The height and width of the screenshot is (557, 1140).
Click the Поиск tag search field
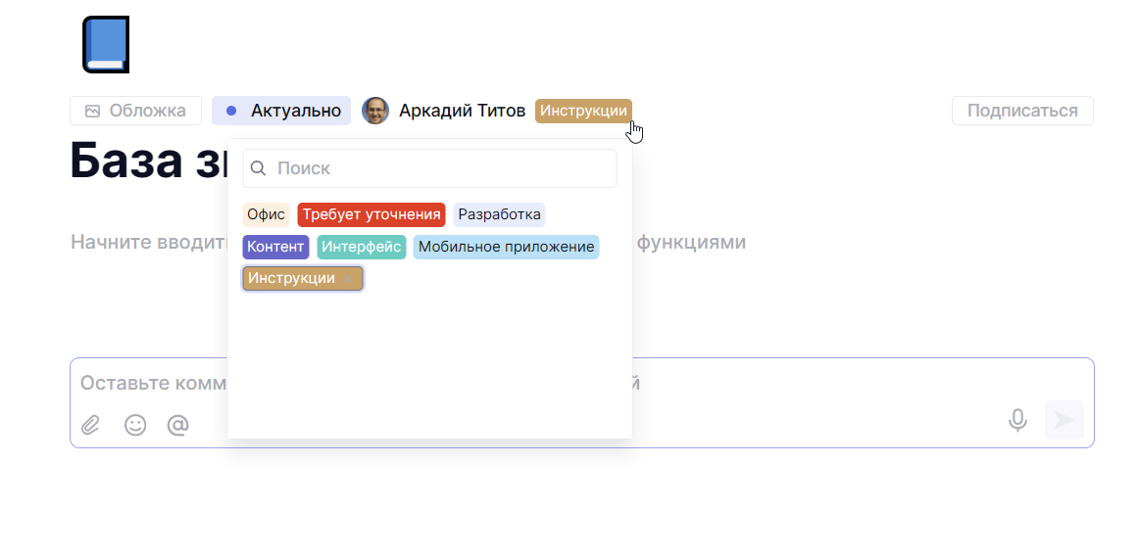coord(441,168)
